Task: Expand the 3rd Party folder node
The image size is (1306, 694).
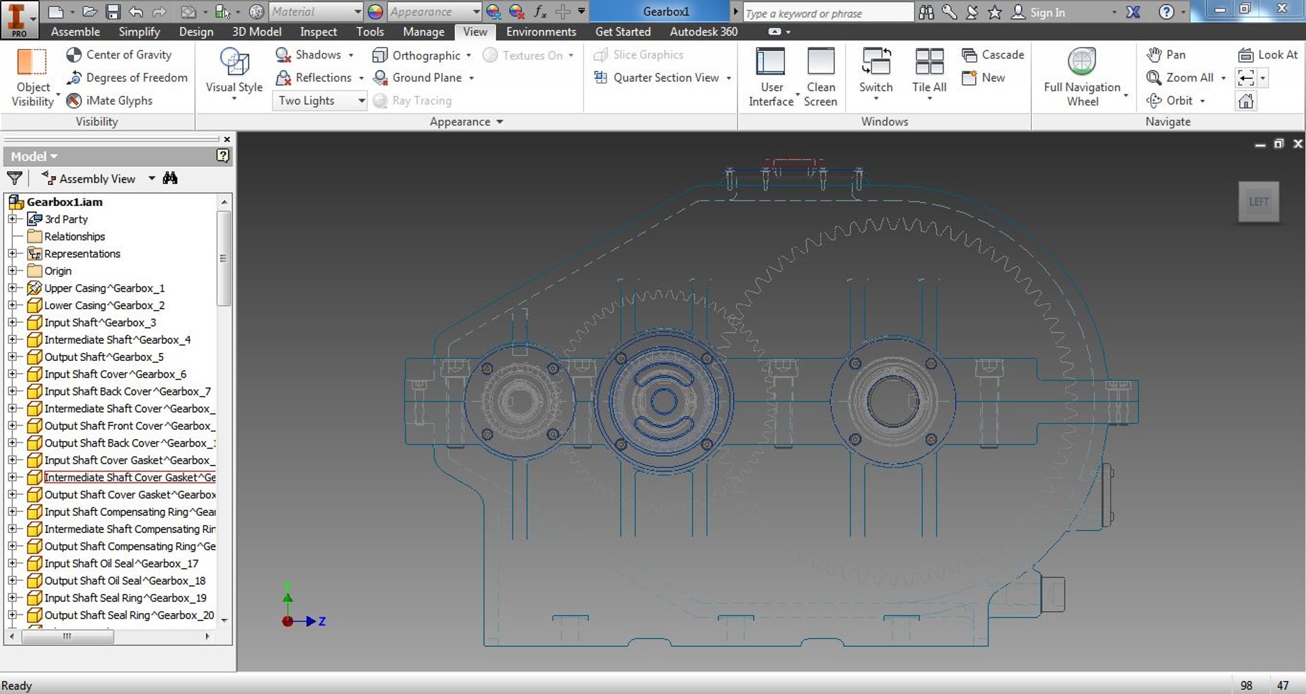Action: (x=12, y=219)
